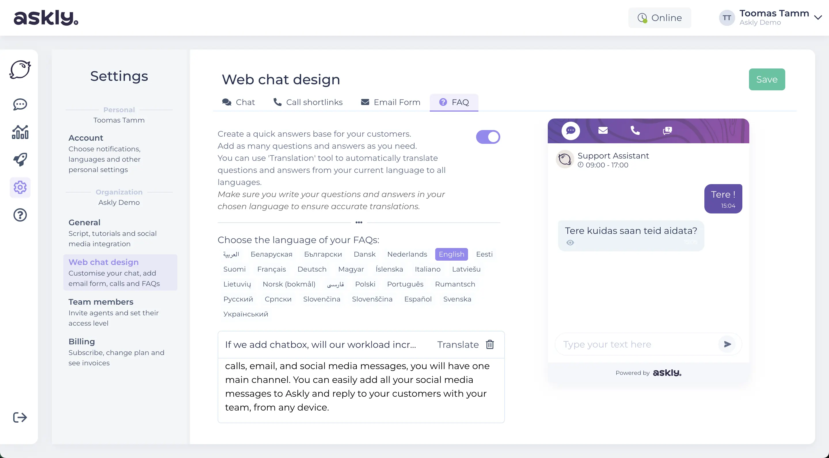Viewport: 829px width, 458px height.
Task: Click the chat bubble icon in webchat preview
Action: pyautogui.click(x=571, y=130)
